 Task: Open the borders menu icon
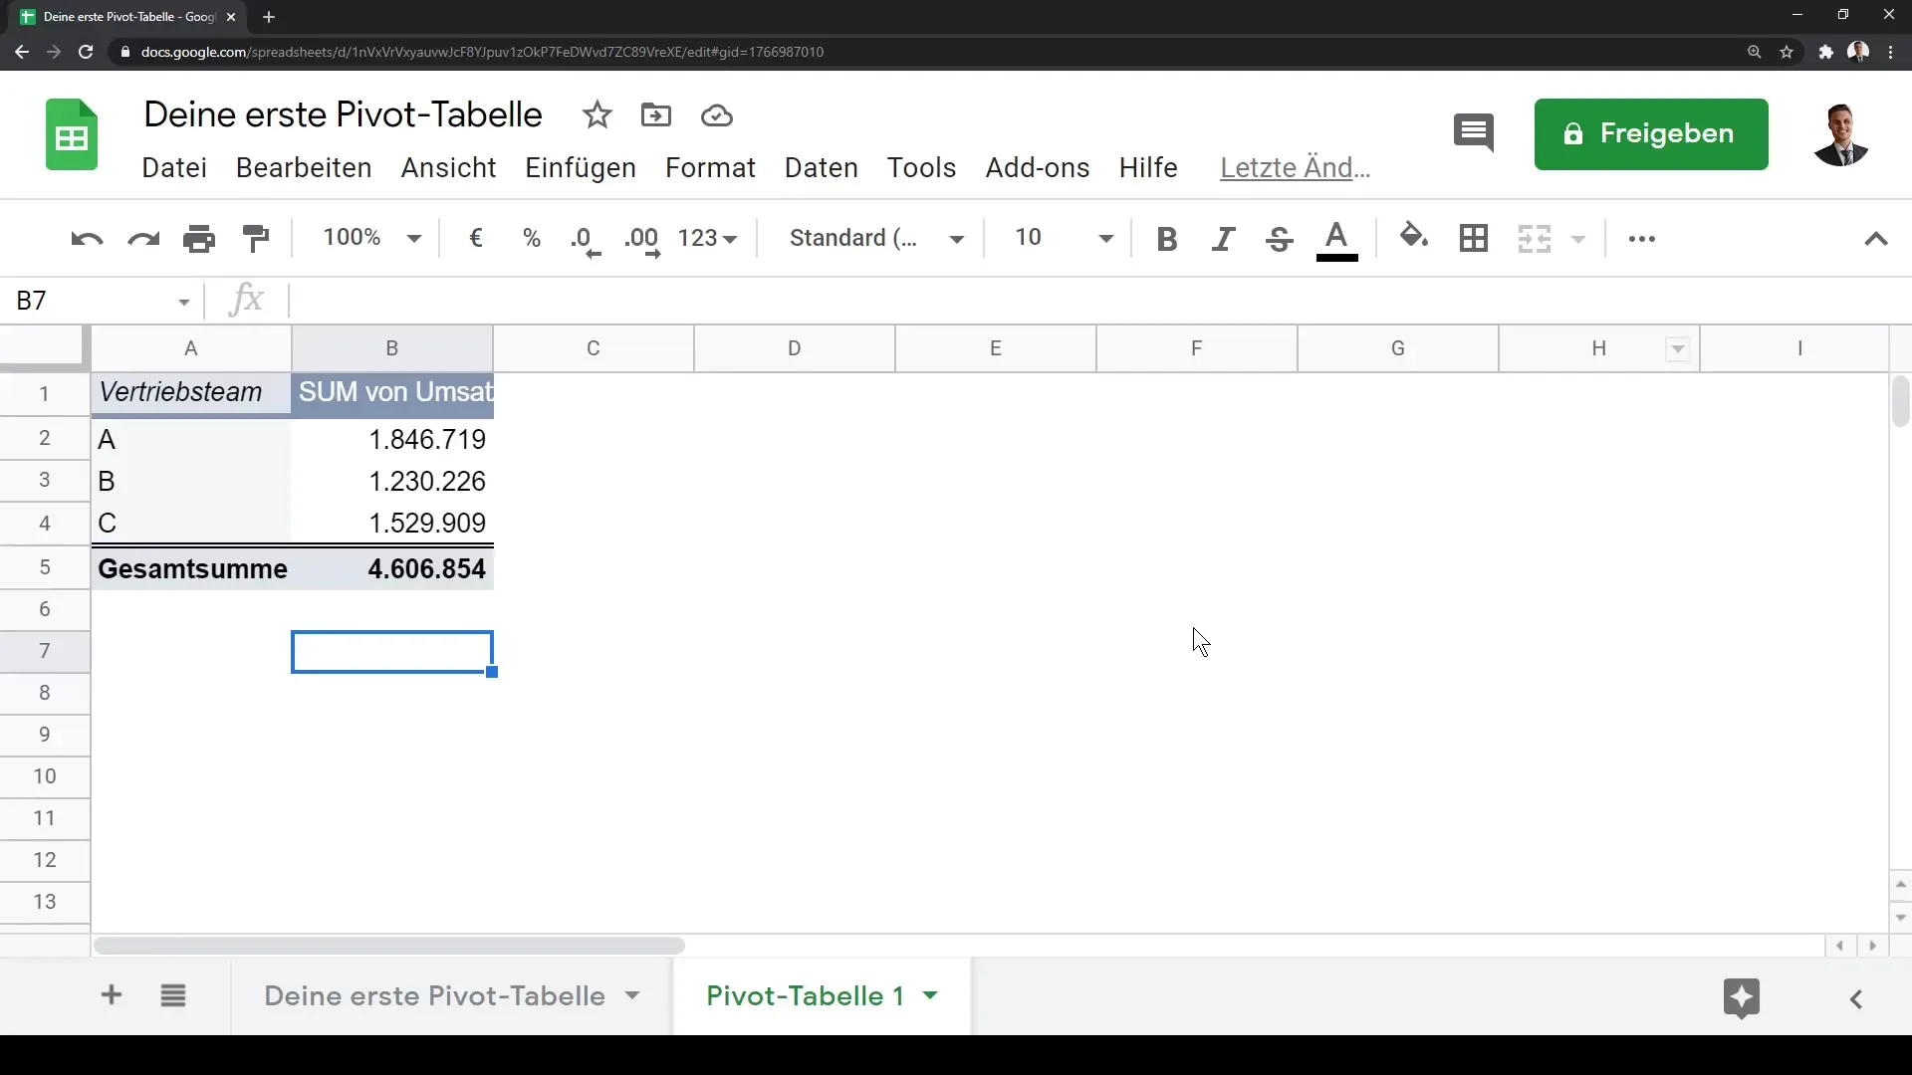(x=1473, y=238)
